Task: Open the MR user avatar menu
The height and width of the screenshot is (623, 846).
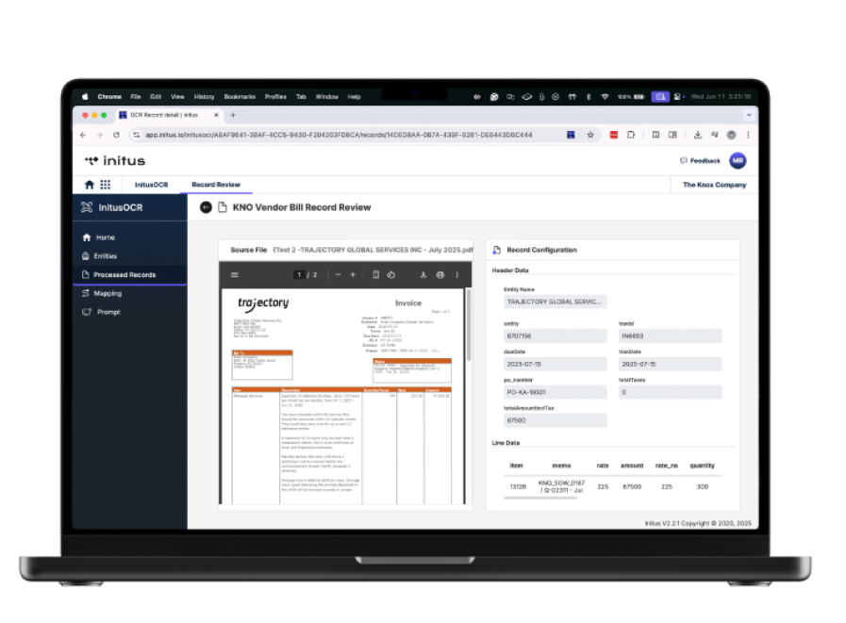Action: (738, 160)
